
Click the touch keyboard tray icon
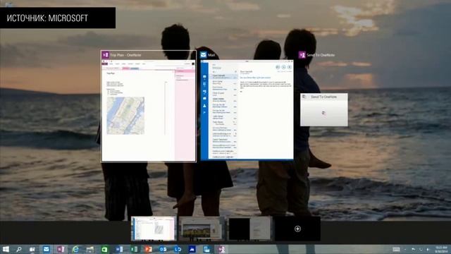click(x=396, y=249)
